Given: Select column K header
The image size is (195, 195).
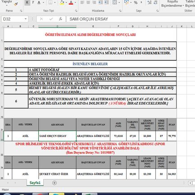Looking at the screenshot, I should 181,27.
